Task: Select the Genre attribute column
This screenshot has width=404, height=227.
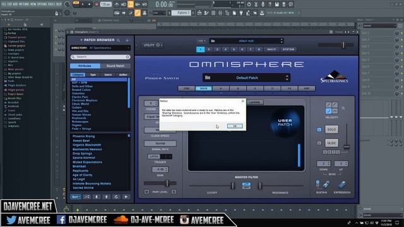Action: (108, 74)
